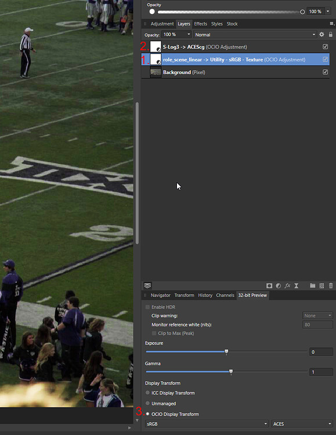336x435 pixels.
Task: Click the canvas vertical scrollbar
Action: (x=137, y=173)
